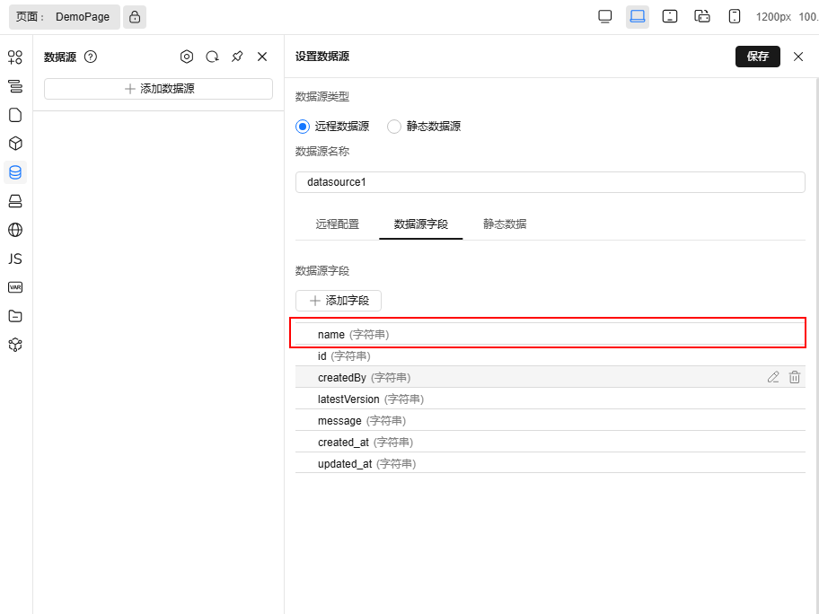The height and width of the screenshot is (614, 819).
Task: Open the page outline tree icon
Action: [x=14, y=86]
